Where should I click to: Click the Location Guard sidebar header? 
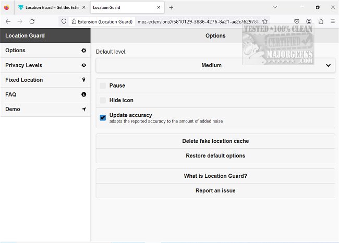coord(45,35)
